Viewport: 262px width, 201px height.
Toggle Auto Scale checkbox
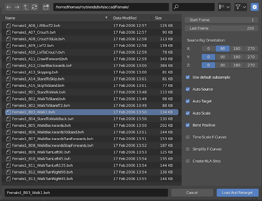pos(187,113)
